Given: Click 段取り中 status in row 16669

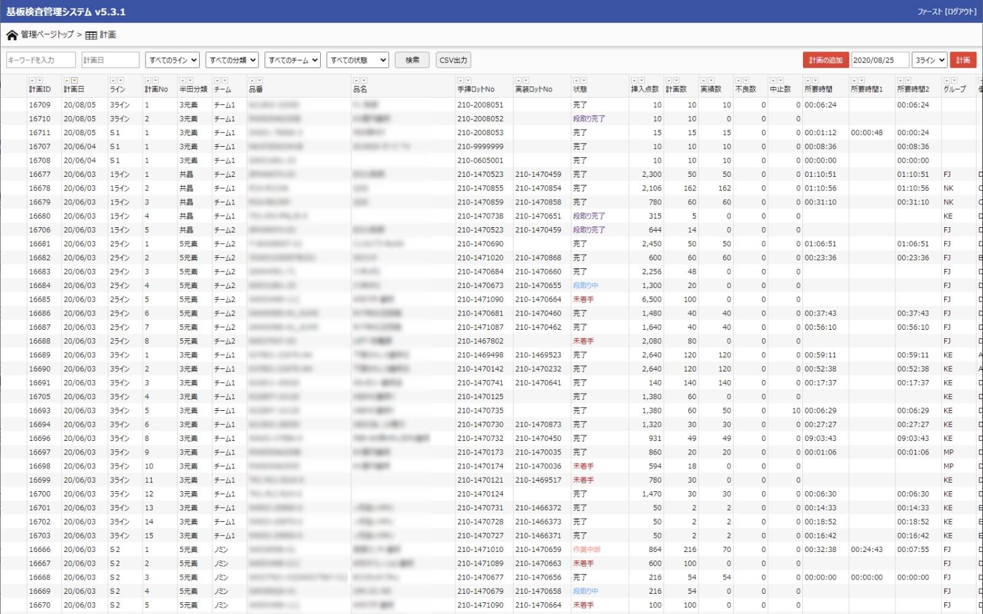Looking at the screenshot, I should (585, 591).
